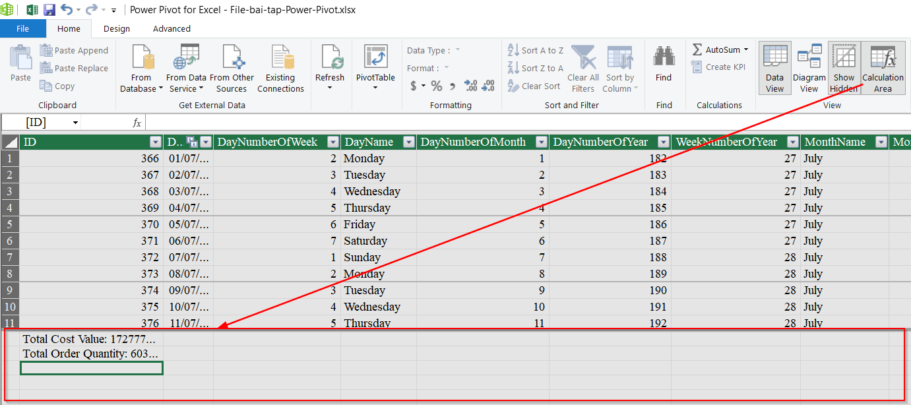Open the Advanced ribbon tab
This screenshot has height=405, width=911.
[x=172, y=28]
